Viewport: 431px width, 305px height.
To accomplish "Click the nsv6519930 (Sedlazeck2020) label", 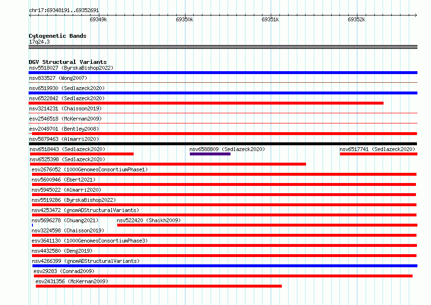I will 67,88.
